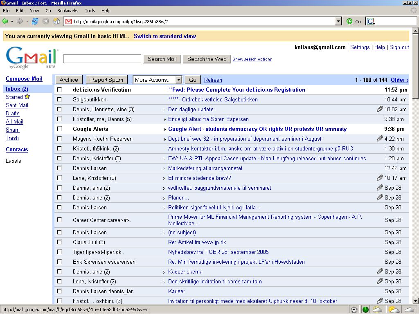
Task: Open the Bookmarks menu
Action: [68, 11]
